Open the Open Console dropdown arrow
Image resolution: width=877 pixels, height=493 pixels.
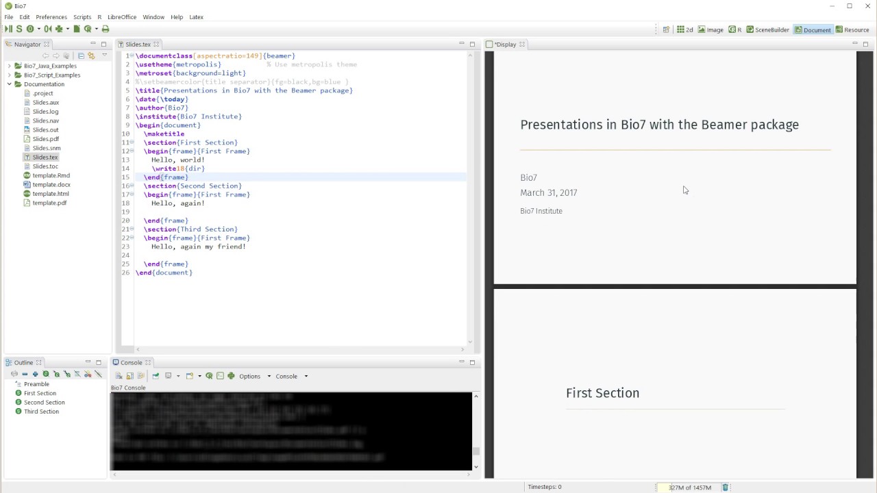(199, 376)
